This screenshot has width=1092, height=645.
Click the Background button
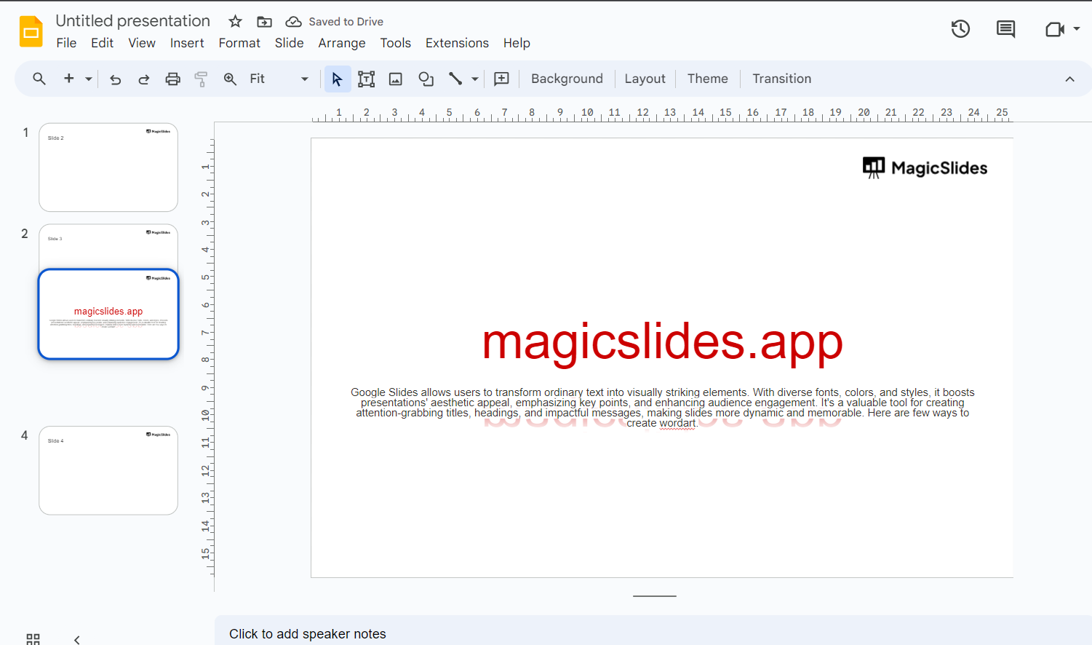pyautogui.click(x=567, y=79)
